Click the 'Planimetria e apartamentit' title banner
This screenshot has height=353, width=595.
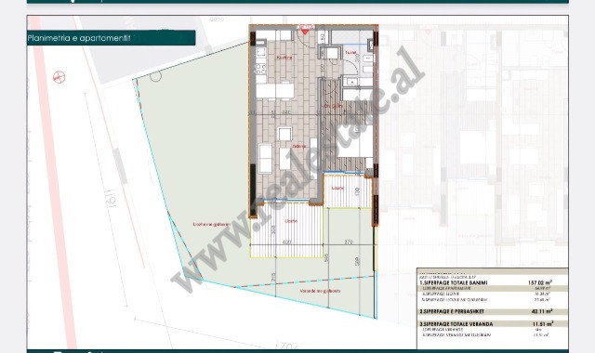tap(112, 38)
